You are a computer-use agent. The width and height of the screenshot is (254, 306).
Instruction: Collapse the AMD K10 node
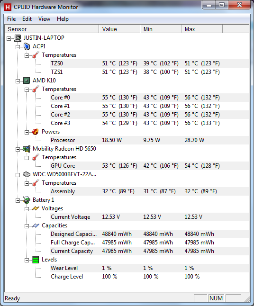pyautogui.click(x=18, y=81)
